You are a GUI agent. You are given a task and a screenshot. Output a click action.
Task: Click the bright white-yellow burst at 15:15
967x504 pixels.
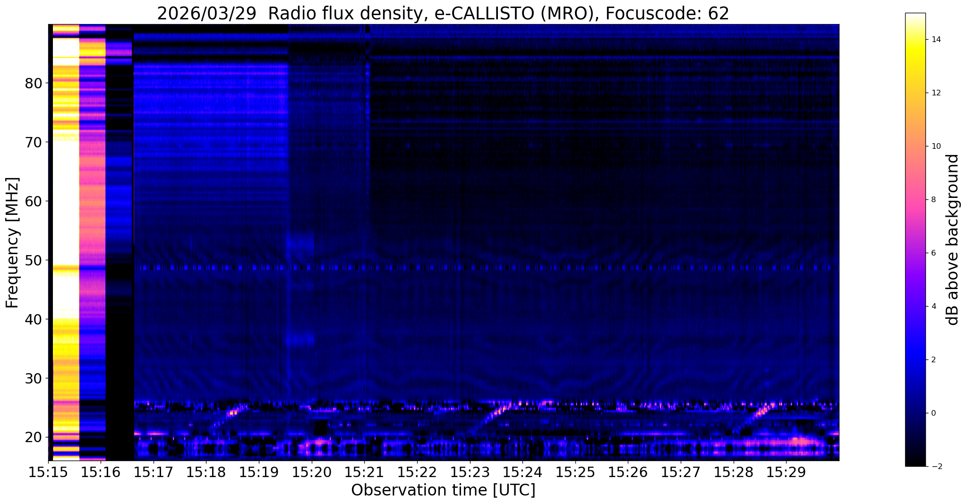66,242
